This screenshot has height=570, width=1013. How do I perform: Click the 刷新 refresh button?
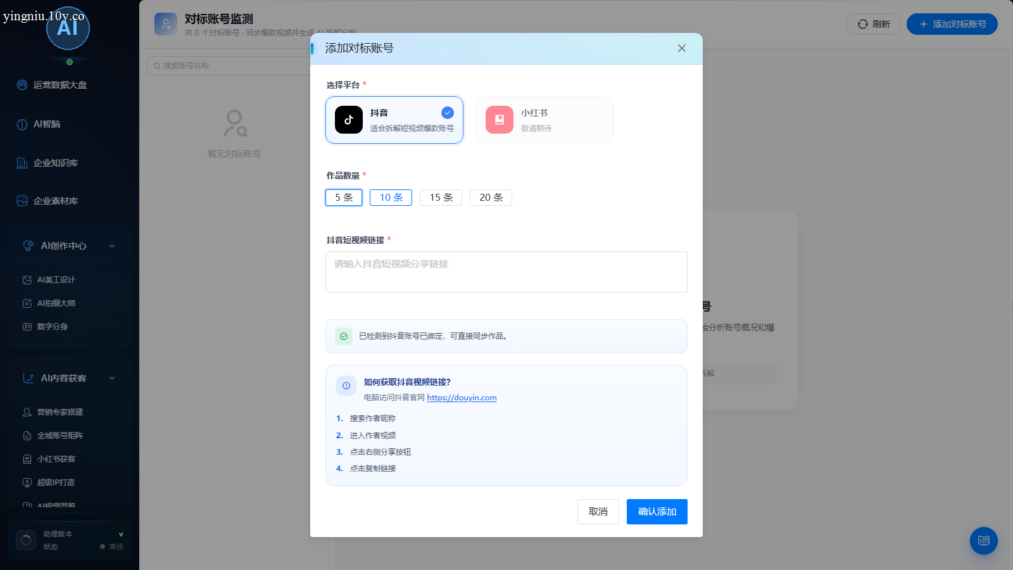[874, 24]
